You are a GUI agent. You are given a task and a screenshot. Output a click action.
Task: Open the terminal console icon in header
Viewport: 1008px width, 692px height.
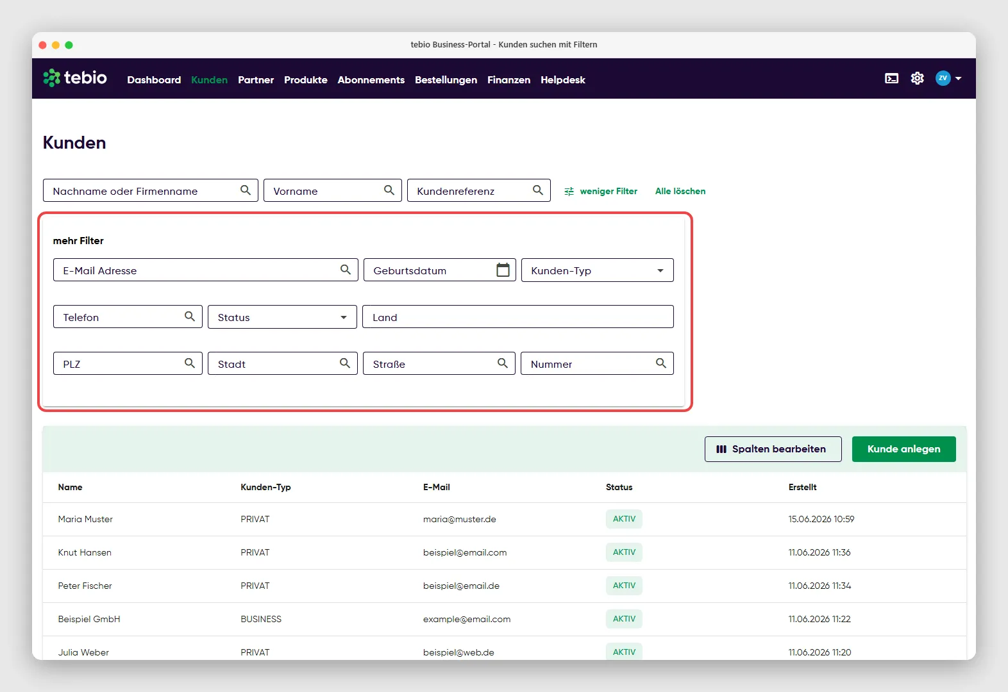pos(891,79)
